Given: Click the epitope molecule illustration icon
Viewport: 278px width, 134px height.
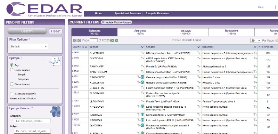Looking at the screenshot, I should coord(55,61).
